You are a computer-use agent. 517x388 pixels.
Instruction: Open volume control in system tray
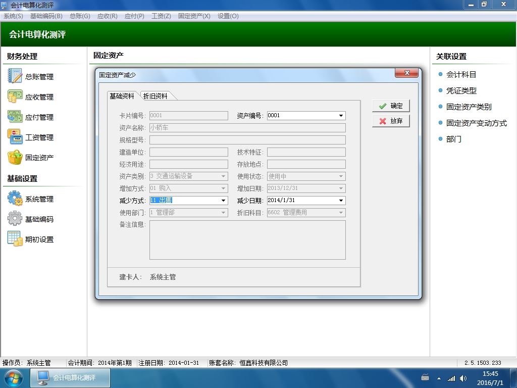click(463, 378)
